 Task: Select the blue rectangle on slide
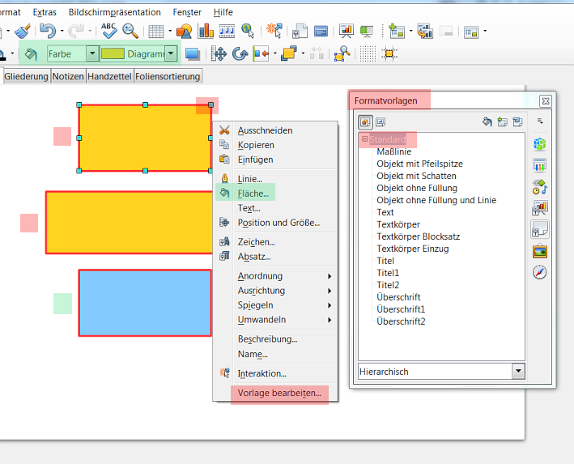coord(145,303)
